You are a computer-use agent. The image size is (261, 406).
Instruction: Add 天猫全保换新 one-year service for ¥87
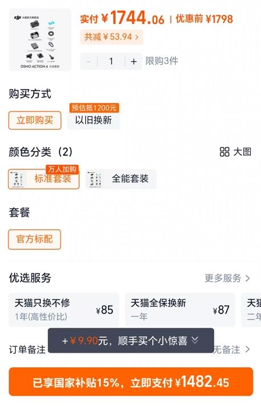pyautogui.click(x=180, y=310)
